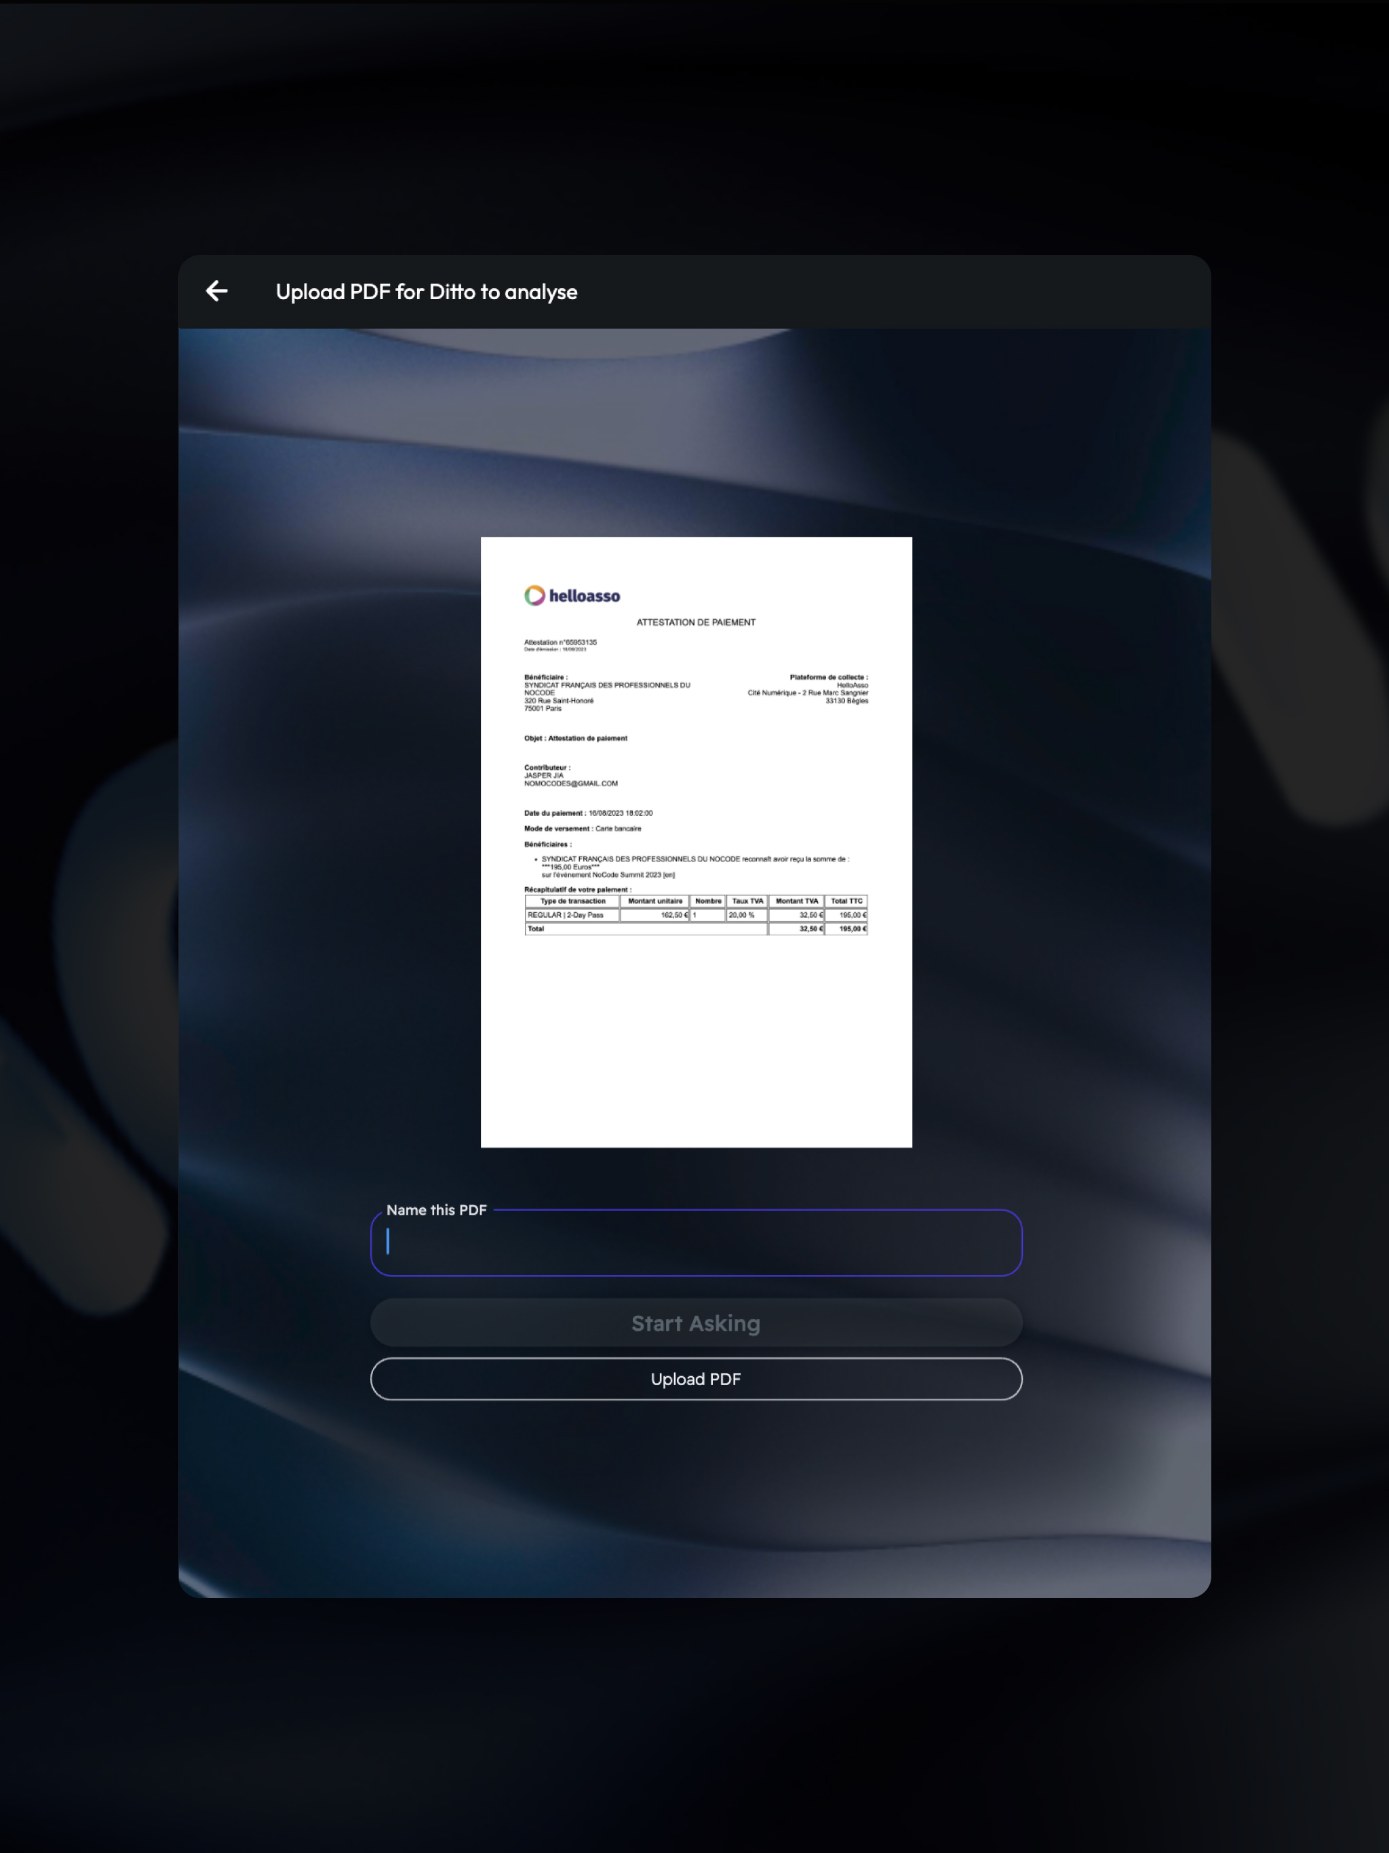
Task: Open the uploaded PDF page preview
Action: tap(695, 842)
